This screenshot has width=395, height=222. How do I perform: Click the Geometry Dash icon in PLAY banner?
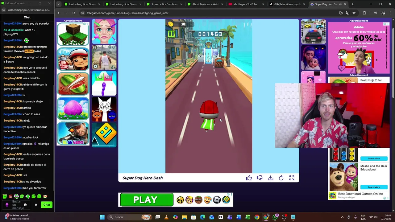click(x=226, y=200)
